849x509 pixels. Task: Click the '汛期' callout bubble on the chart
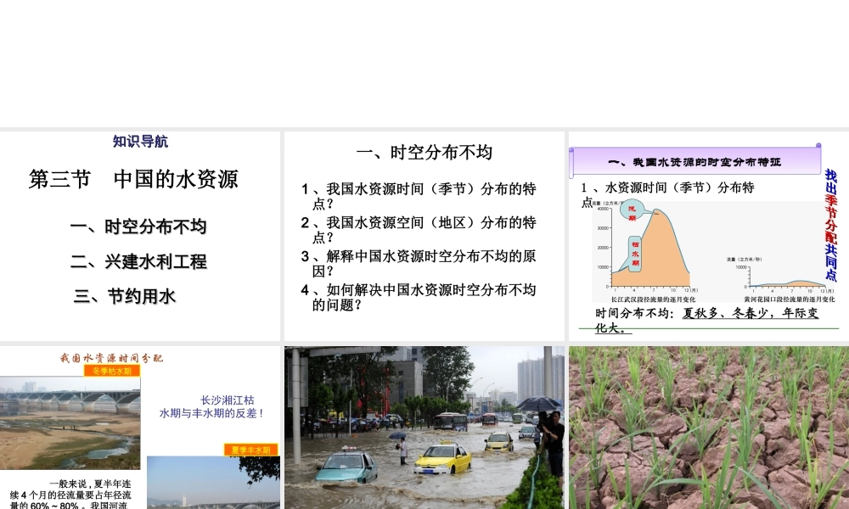point(632,210)
